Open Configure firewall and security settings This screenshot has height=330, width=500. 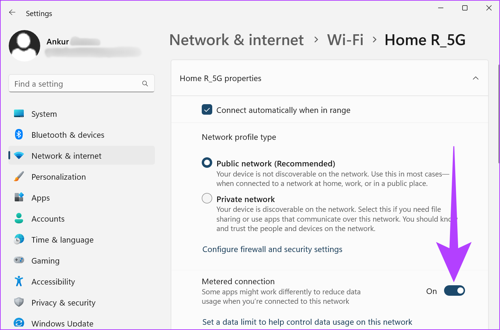click(x=272, y=249)
